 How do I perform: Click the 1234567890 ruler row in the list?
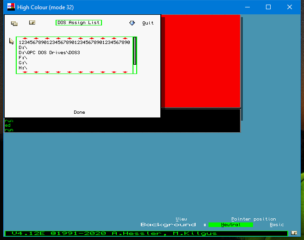pyautogui.click(x=74, y=43)
